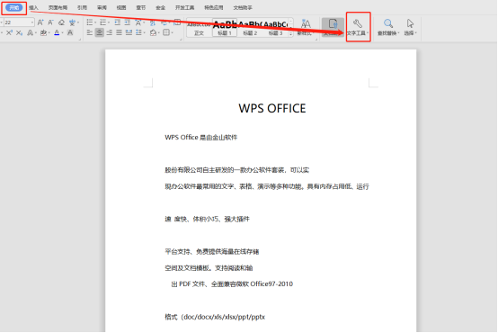Expand the font color arrow
Image resolution: width=498 pixels, height=333 pixels.
coord(62,32)
